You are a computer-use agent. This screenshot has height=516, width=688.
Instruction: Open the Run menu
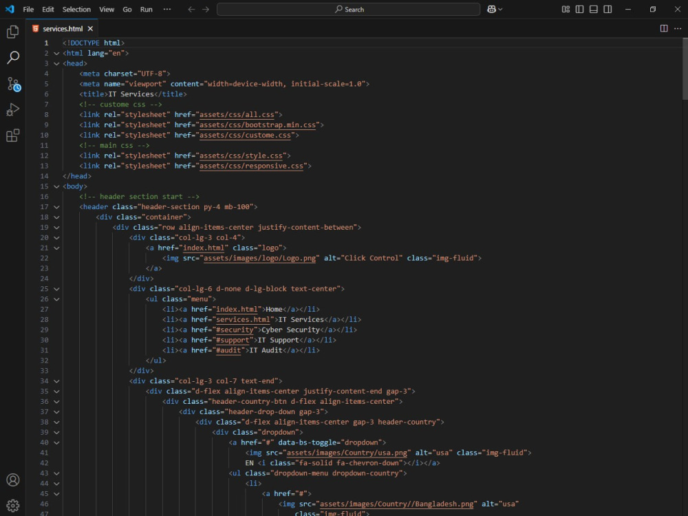coord(146,9)
